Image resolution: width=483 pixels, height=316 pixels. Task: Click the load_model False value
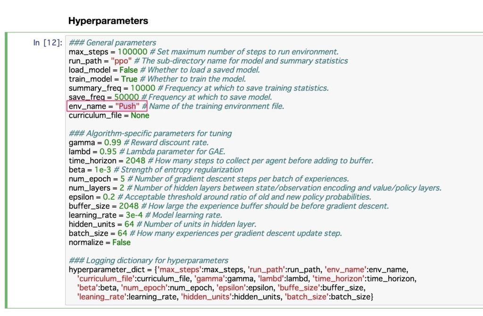click(128, 70)
